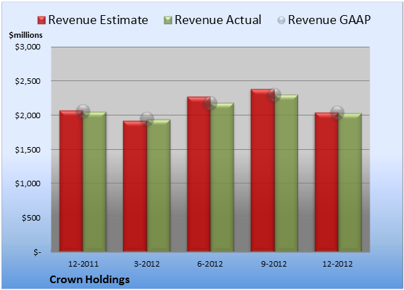This screenshot has width=404, height=290.
Task: Click the red Revenue Estimate legend swatch
Action: point(41,20)
